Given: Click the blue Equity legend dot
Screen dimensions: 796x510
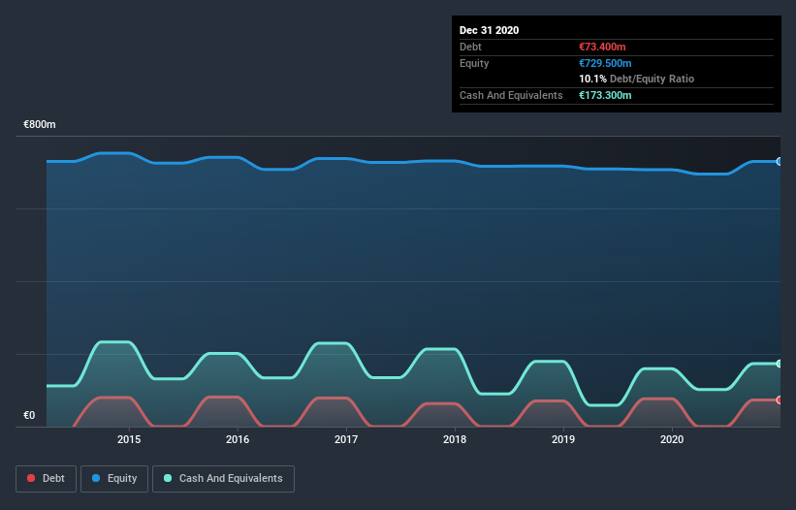Looking at the screenshot, I should (x=96, y=478).
